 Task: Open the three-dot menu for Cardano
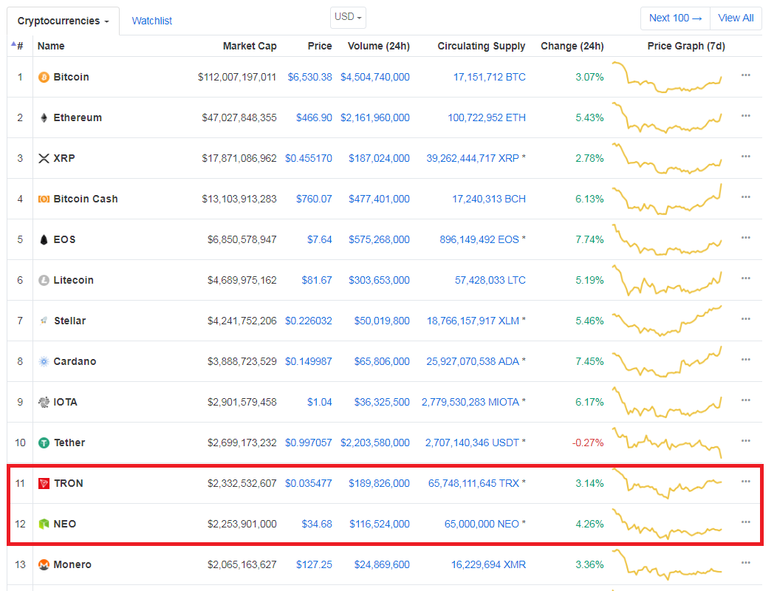tap(746, 360)
